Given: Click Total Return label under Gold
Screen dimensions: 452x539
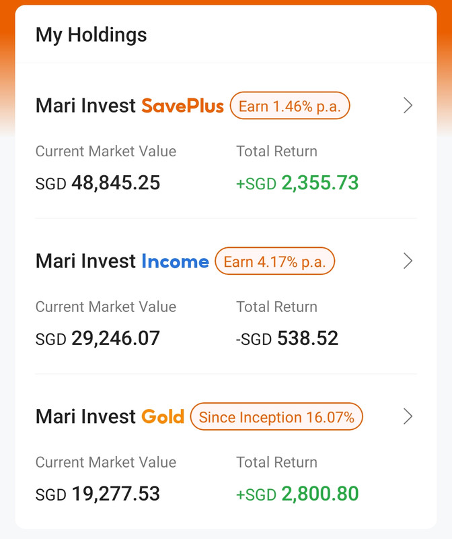Looking at the screenshot, I should pyautogui.click(x=276, y=462).
